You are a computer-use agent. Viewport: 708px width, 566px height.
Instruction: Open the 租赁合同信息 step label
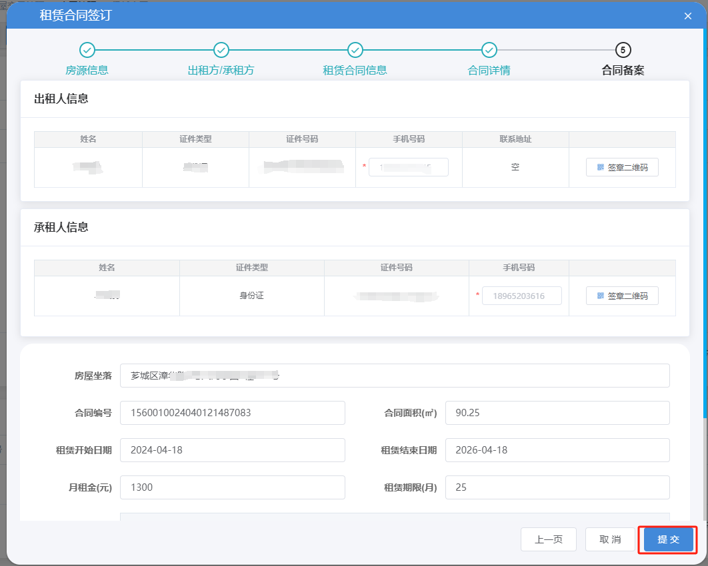click(355, 71)
